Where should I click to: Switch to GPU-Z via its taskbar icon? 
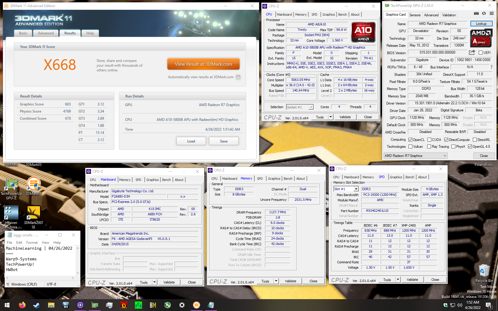click(95, 305)
